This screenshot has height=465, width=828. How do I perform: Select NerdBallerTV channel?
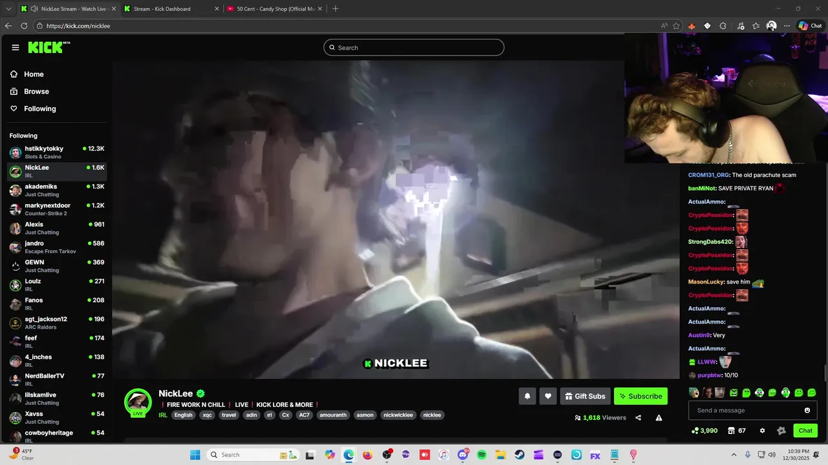(57, 380)
